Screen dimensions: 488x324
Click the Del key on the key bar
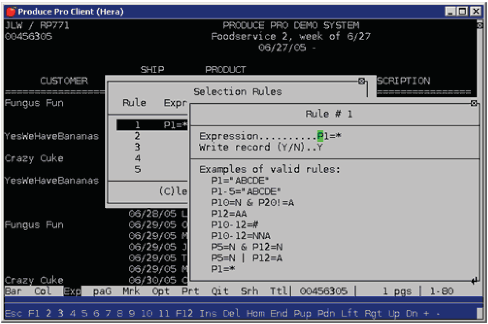(x=231, y=313)
